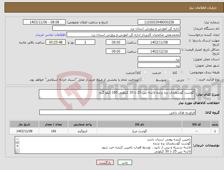Click the announcement date field 1403/11/06 - 08:08

pos(44,22)
